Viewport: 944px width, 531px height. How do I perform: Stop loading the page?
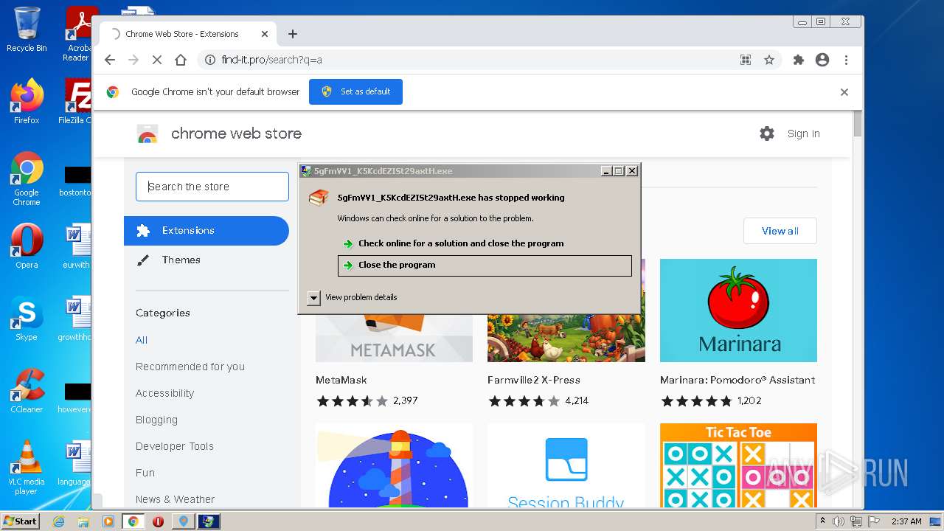157,60
